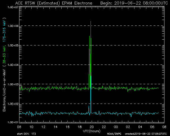Click the 1.0E+03 y-axis tick label

click(11, 84)
